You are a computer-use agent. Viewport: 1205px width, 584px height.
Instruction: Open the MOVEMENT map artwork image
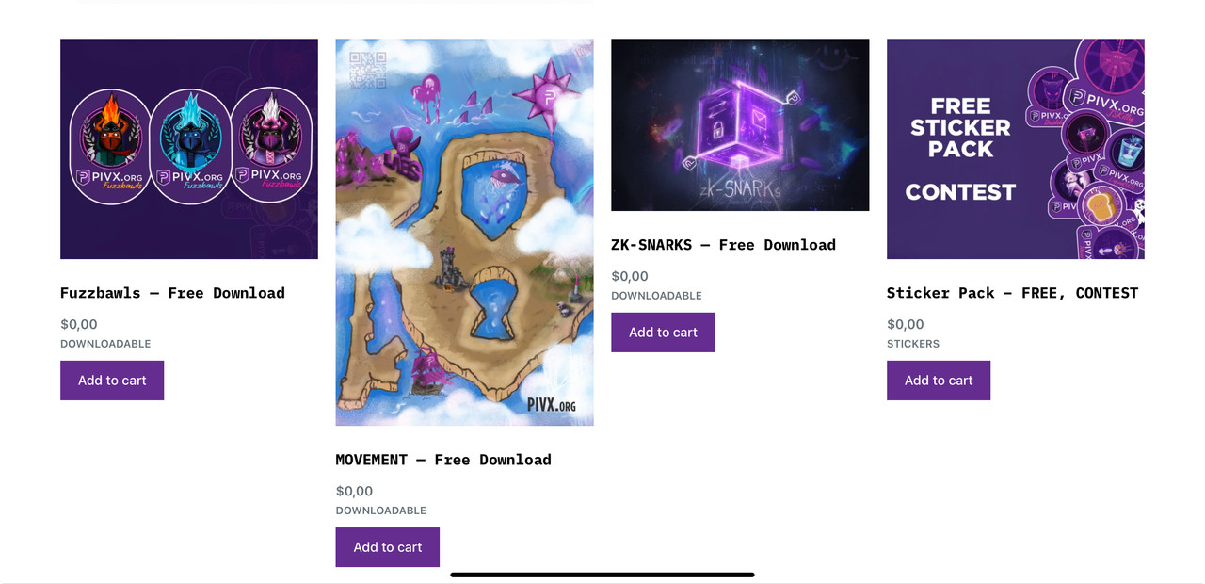pyautogui.click(x=464, y=233)
